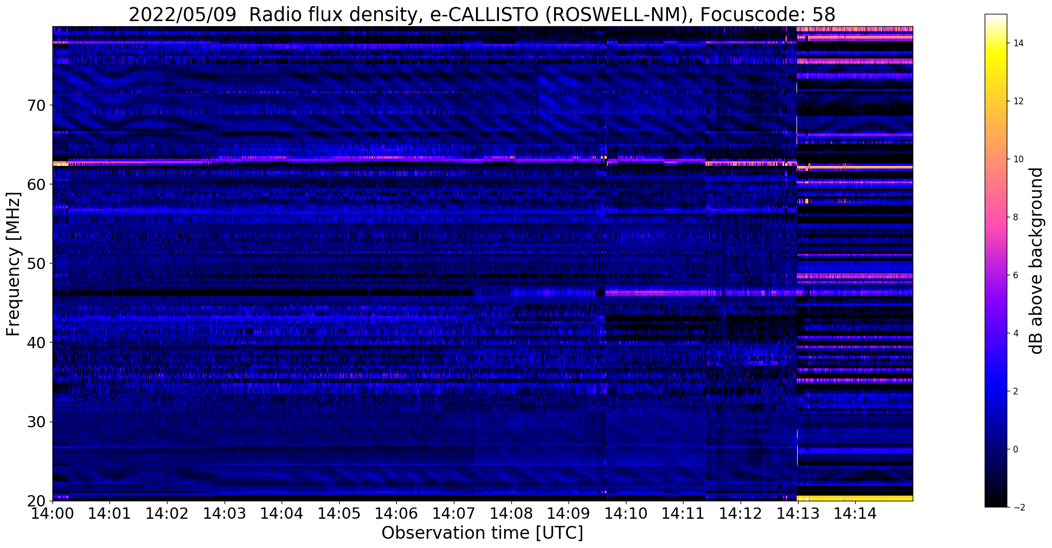Click the 40 MHz frequency tick label
The image size is (1052, 548).
(x=37, y=343)
